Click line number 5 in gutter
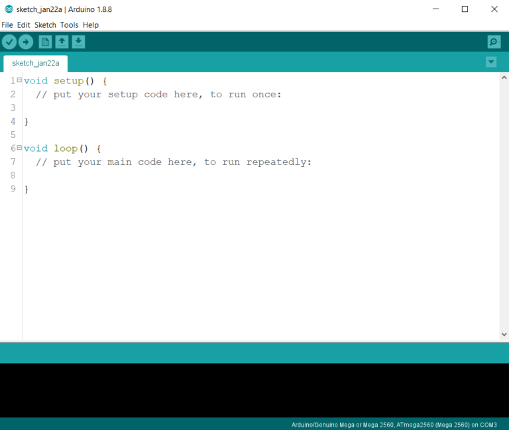 (13, 134)
